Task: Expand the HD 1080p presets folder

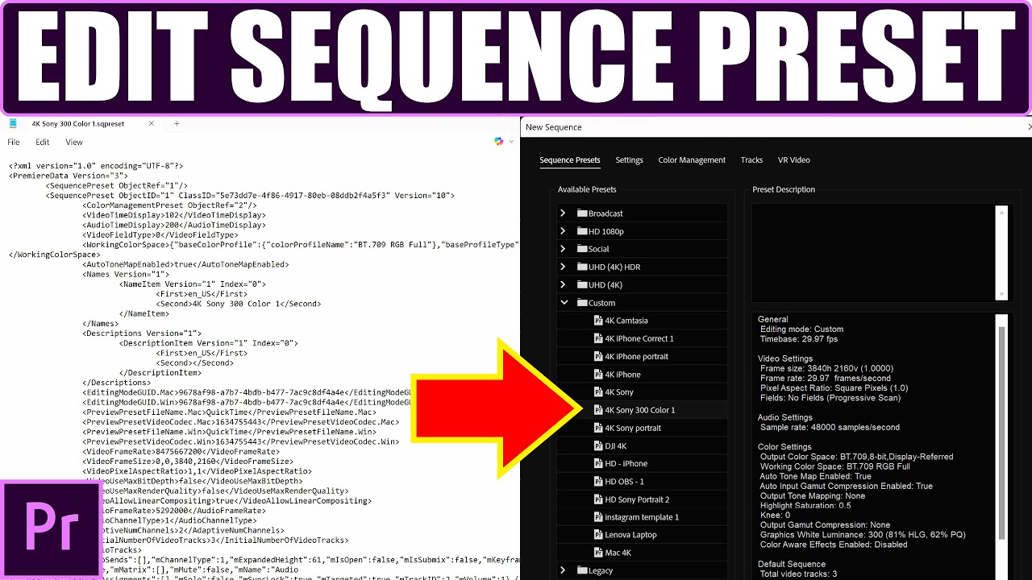Action: point(563,230)
